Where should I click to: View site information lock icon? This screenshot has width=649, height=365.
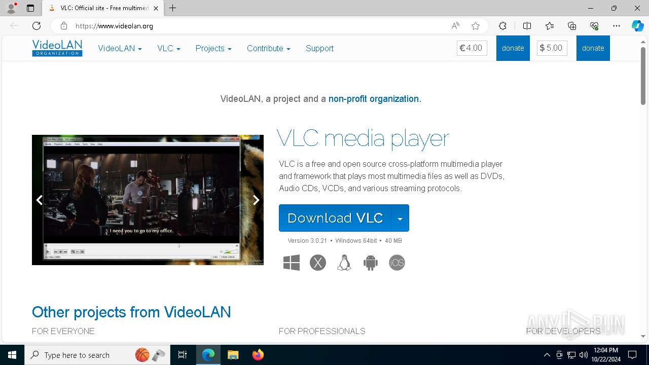pos(64,26)
